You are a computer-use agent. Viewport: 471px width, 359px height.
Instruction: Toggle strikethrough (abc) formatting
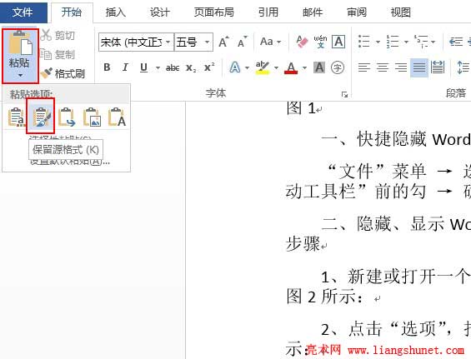[173, 67]
